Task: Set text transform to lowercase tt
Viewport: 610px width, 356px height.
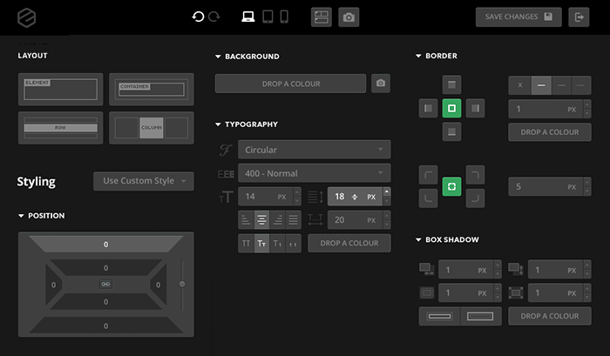Action: pyautogui.click(x=294, y=244)
